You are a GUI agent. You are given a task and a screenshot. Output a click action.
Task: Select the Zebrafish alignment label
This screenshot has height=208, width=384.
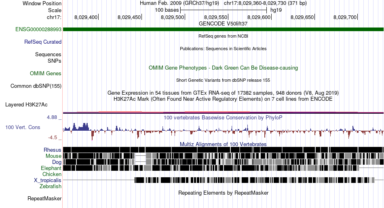pos(51,187)
